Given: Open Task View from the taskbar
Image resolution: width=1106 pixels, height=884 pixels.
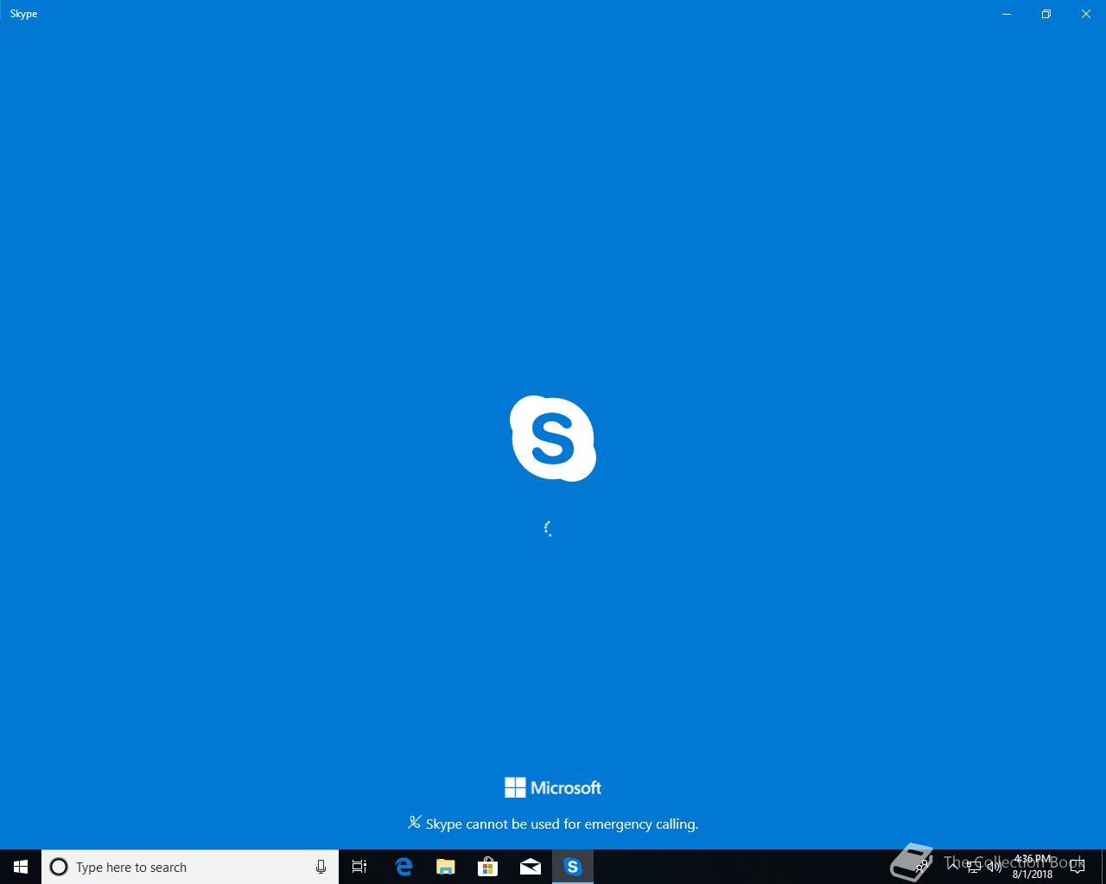Looking at the screenshot, I should (x=359, y=867).
